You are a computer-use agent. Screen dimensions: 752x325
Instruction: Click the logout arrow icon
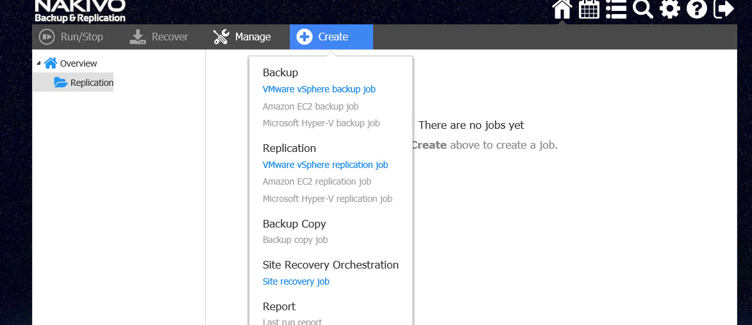coord(723,9)
